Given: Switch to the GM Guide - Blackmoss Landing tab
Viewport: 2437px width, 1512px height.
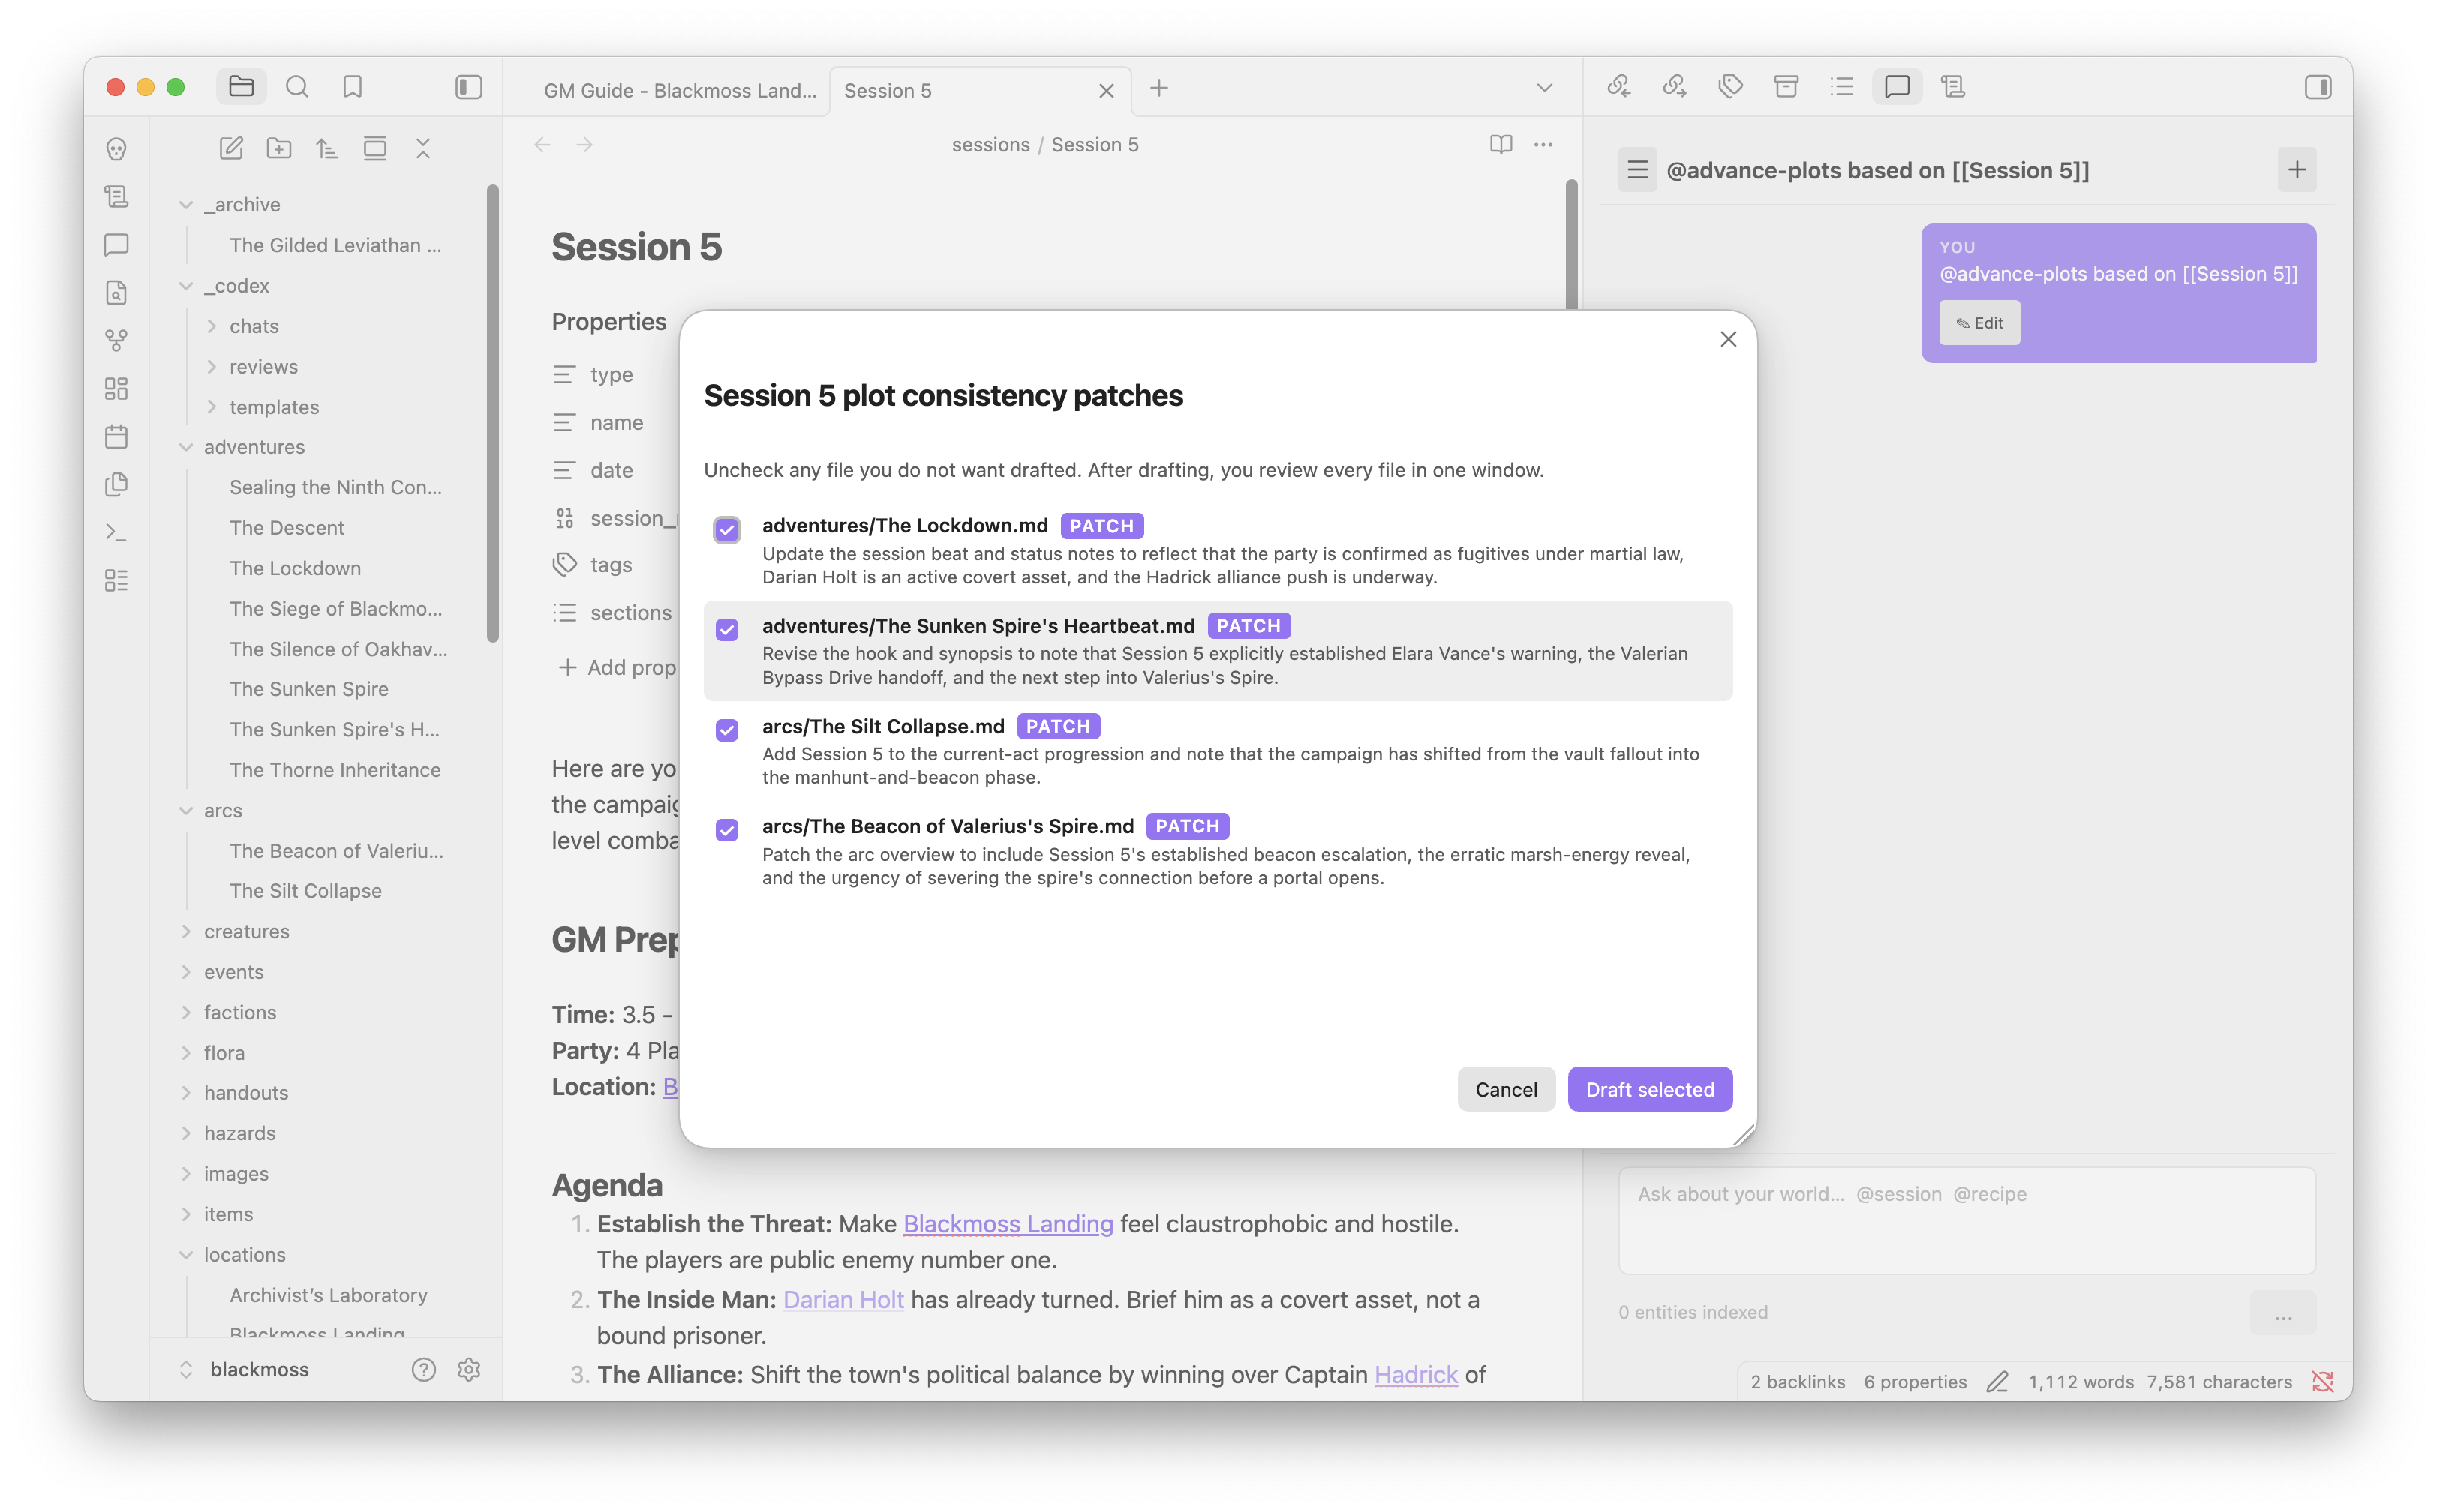Looking at the screenshot, I should point(679,90).
